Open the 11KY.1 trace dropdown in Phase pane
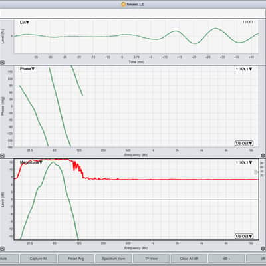Image resolution: width=266 pixels, height=266 pixels. pyautogui.click(x=244, y=69)
